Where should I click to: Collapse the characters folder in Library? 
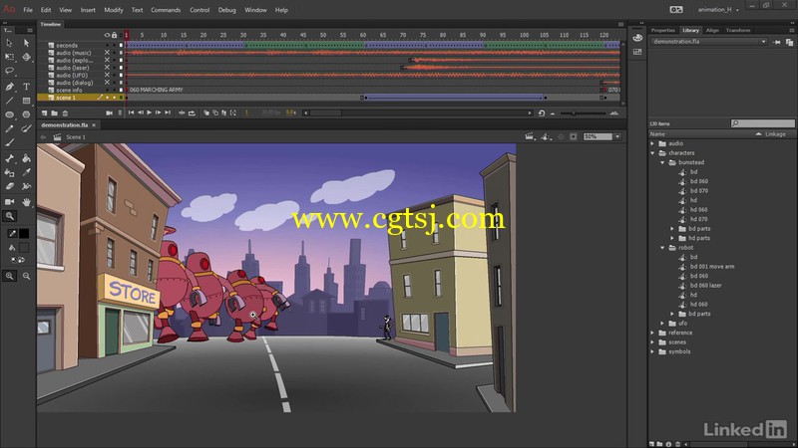(653, 153)
